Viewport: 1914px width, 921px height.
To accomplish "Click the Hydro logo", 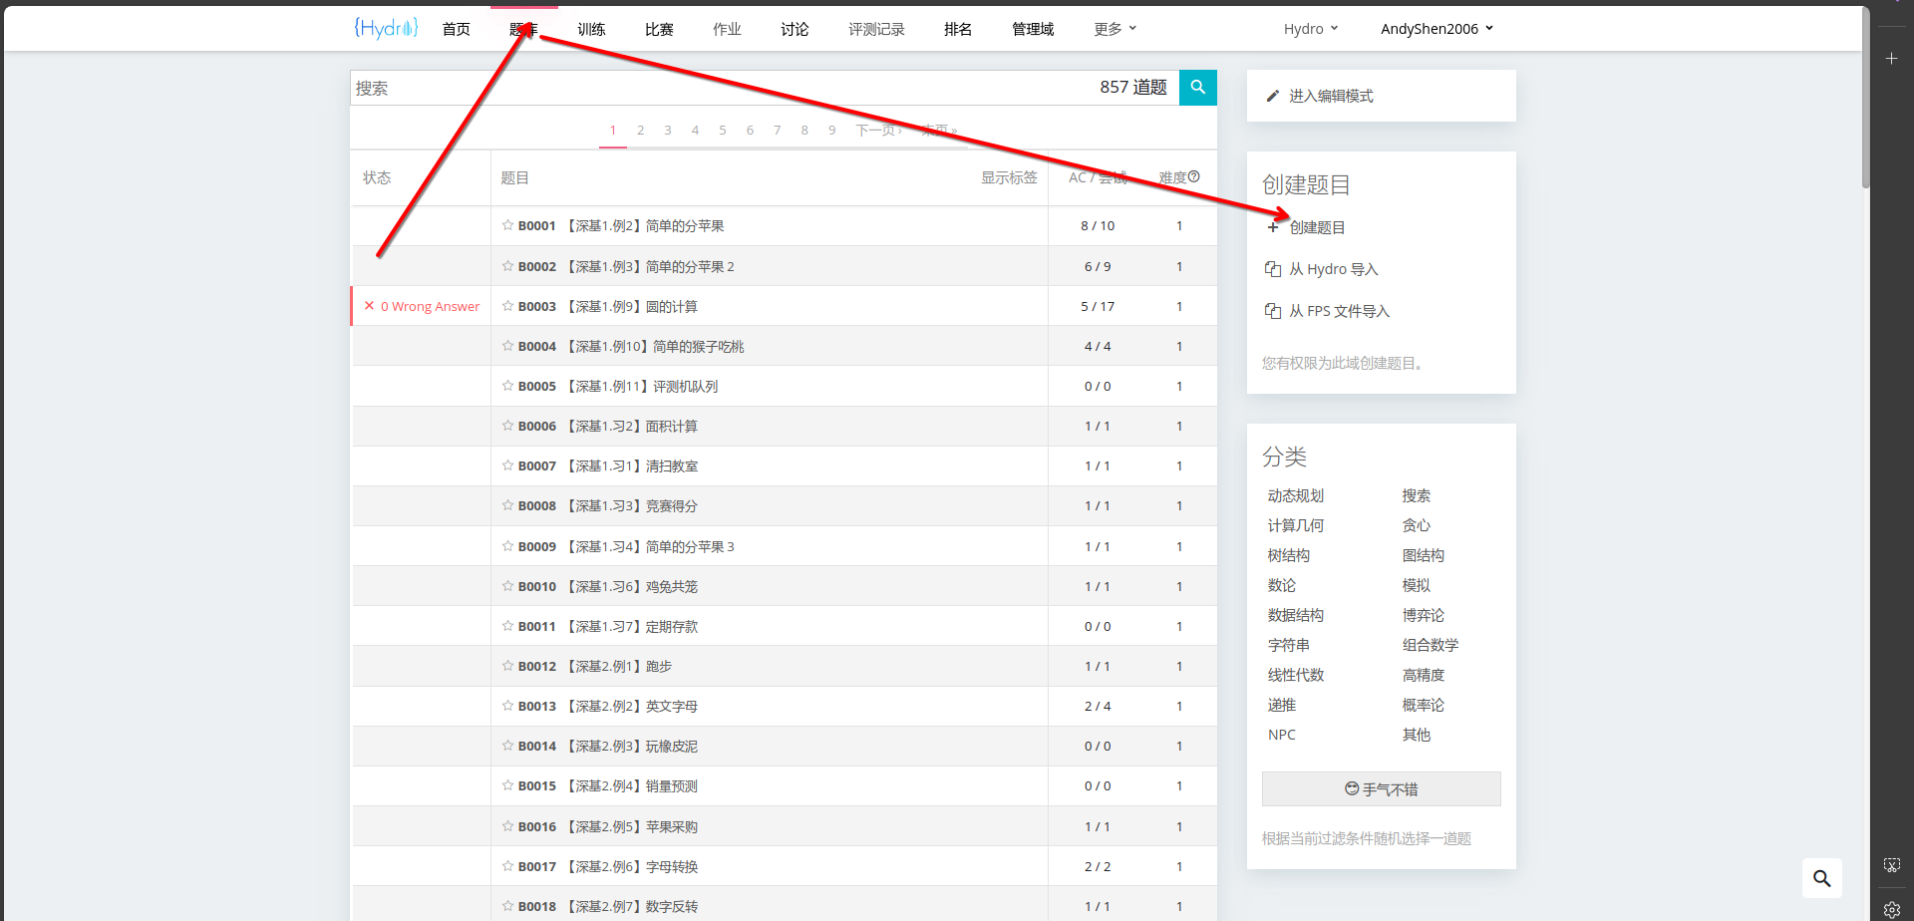I will click(x=386, y=28).
